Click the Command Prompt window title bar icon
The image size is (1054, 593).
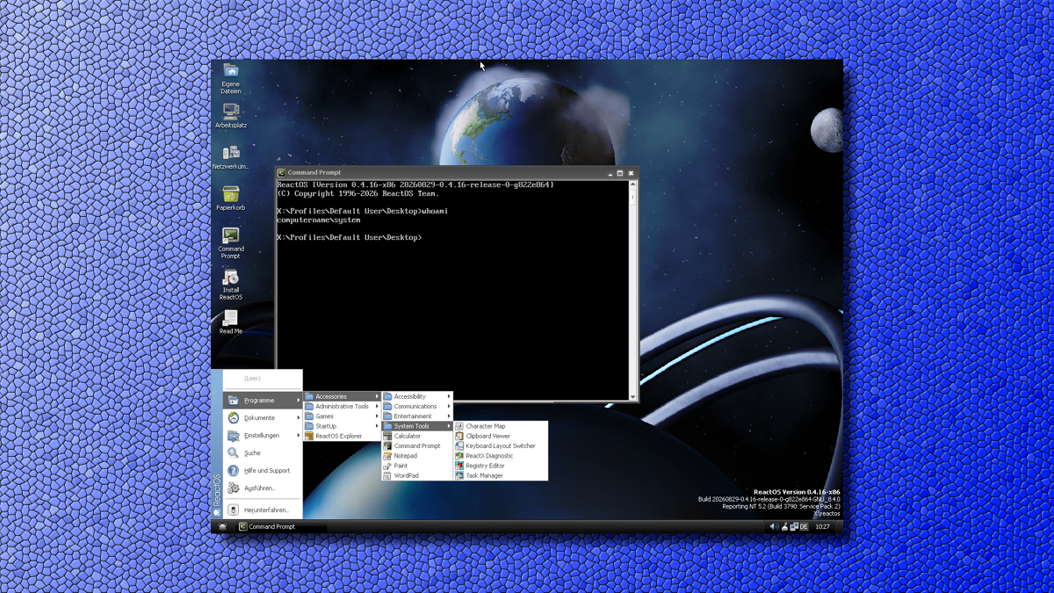tap(282, 173)
